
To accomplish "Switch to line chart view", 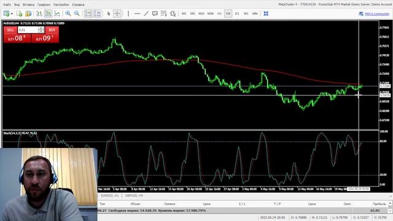I will [57, 14].
